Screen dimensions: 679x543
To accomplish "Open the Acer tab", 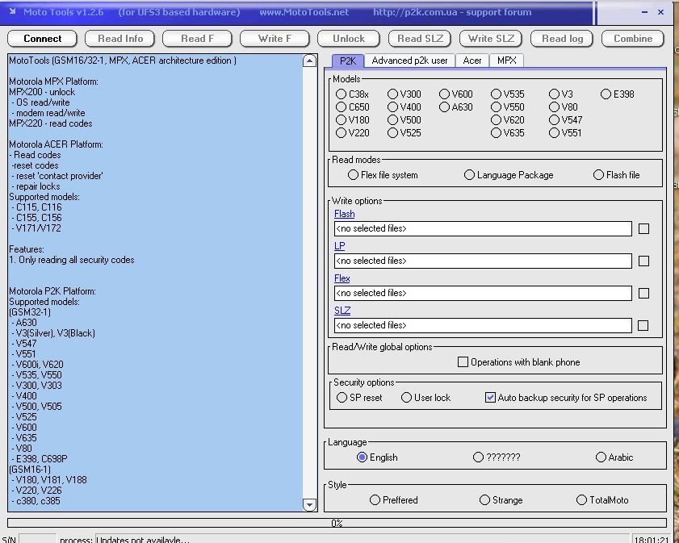I will [472, 61].
